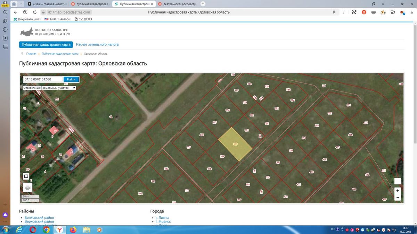The width and height of the screenshot is (417, 234).
Task: Open Google Chrome from taskbar
Action: click(46, 230)
